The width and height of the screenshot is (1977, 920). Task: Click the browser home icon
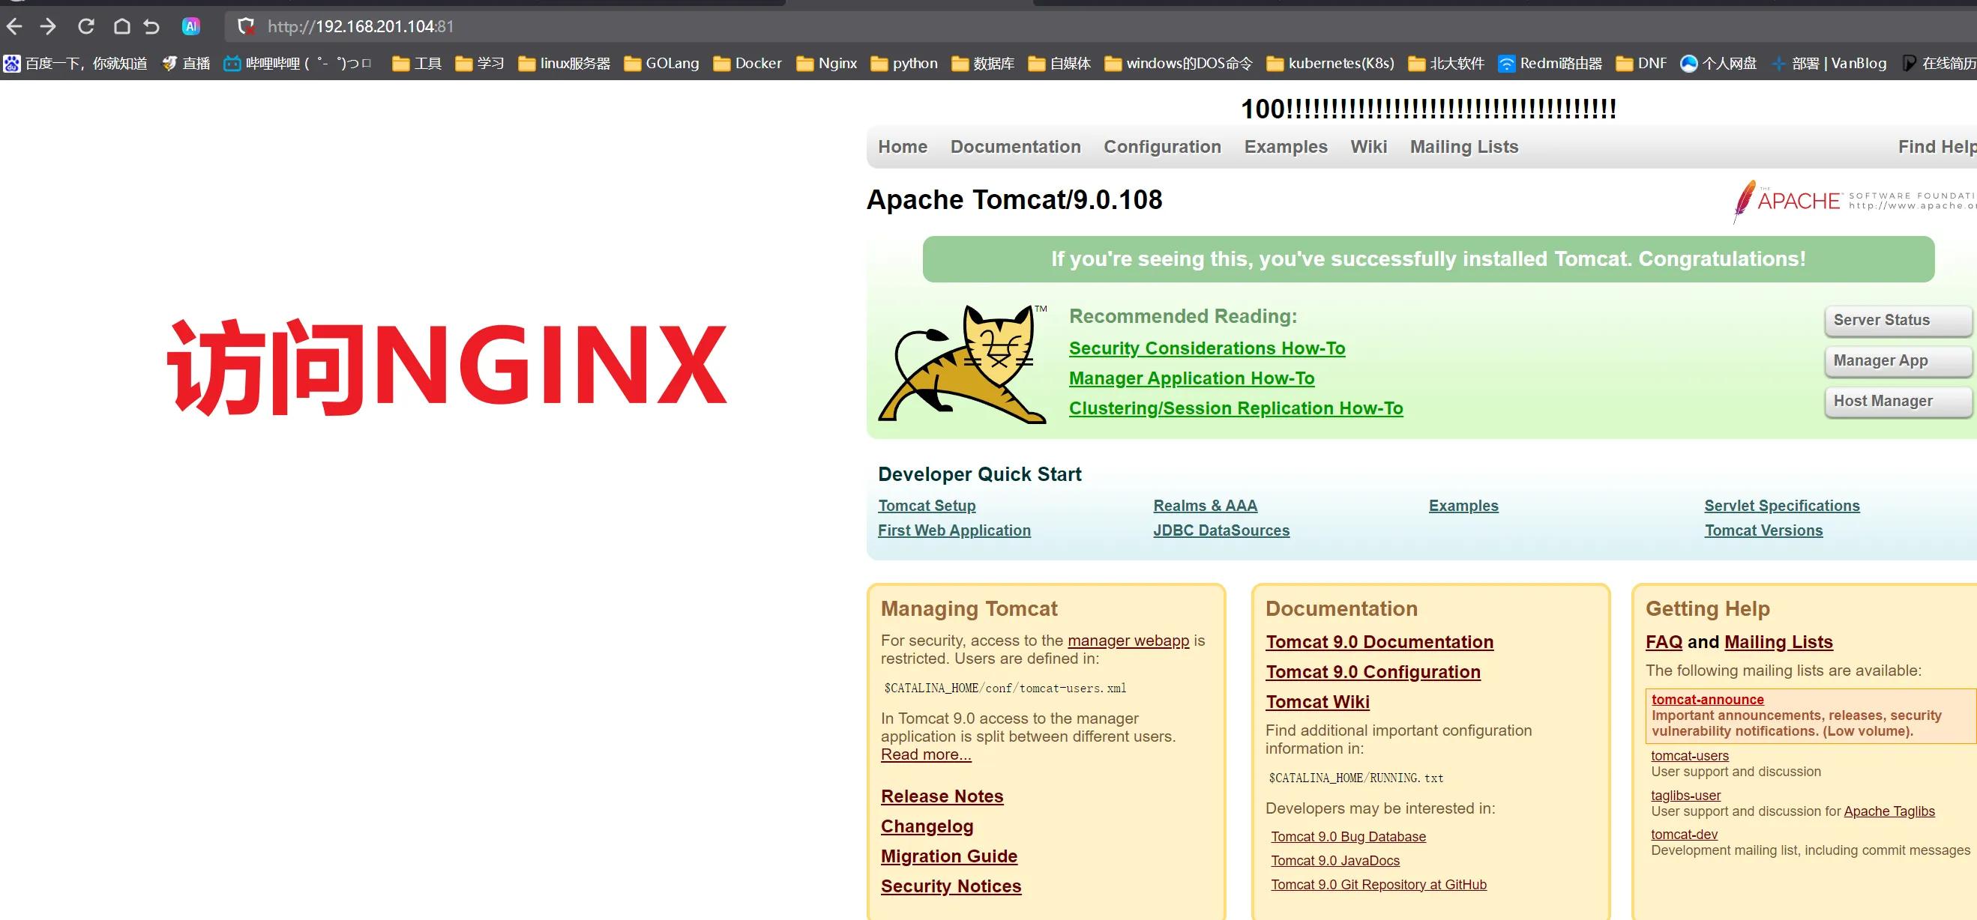(x=121, y=27)
